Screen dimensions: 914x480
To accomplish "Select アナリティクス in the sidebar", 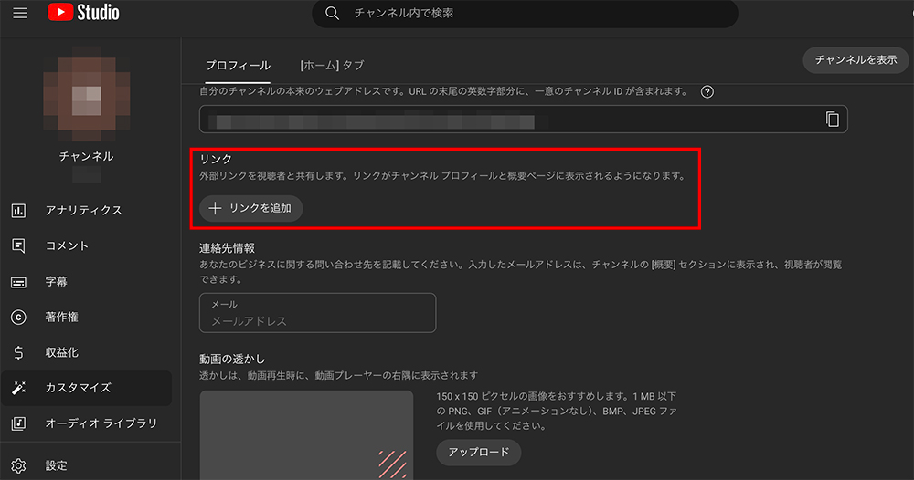I will pyautogui.click(x=84, y=211).
